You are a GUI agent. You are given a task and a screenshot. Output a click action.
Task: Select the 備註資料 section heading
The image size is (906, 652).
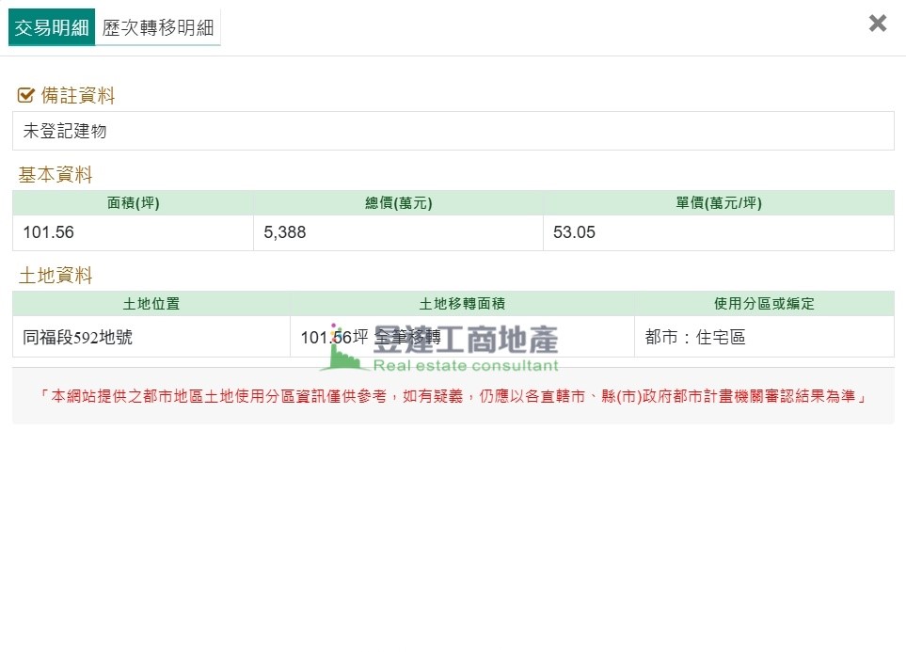tap(78, 95)
